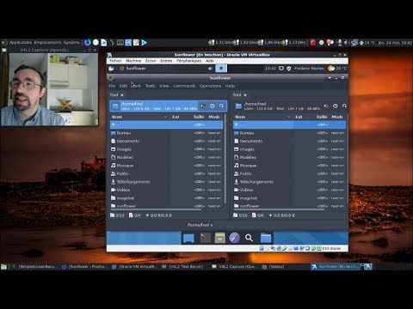Click the host panel volume speaker icon
This screenshot has height=309, width=413.
pos(346,43)
